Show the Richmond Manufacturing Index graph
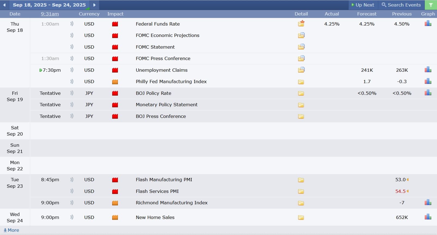The image size is (437, 235). (428, 202)
